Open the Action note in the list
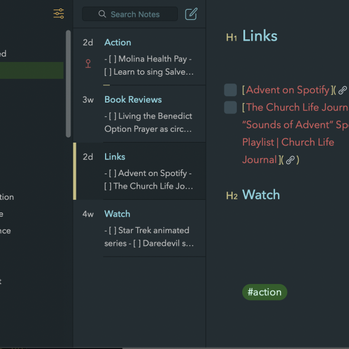The image size is (349, 349). [x=140, y=57]
